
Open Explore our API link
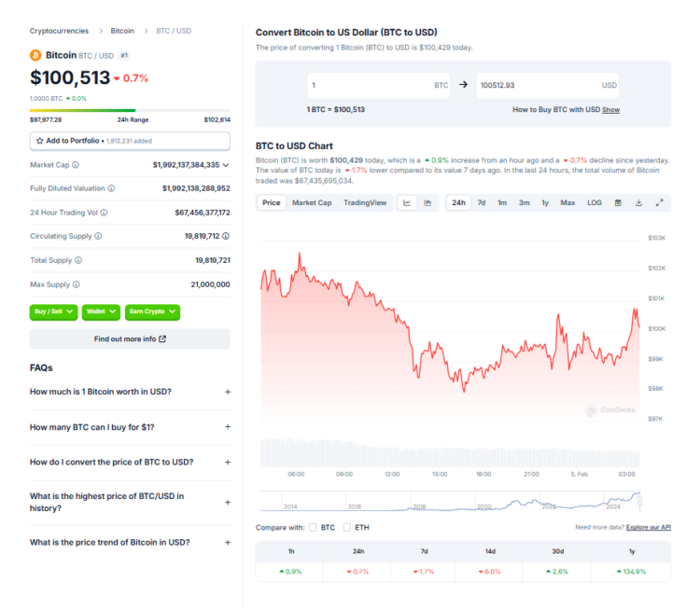coord(649,527)
